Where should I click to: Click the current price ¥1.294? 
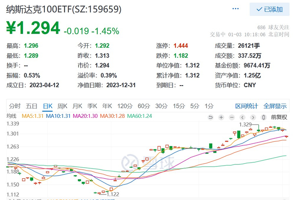(x=33, y=28)
